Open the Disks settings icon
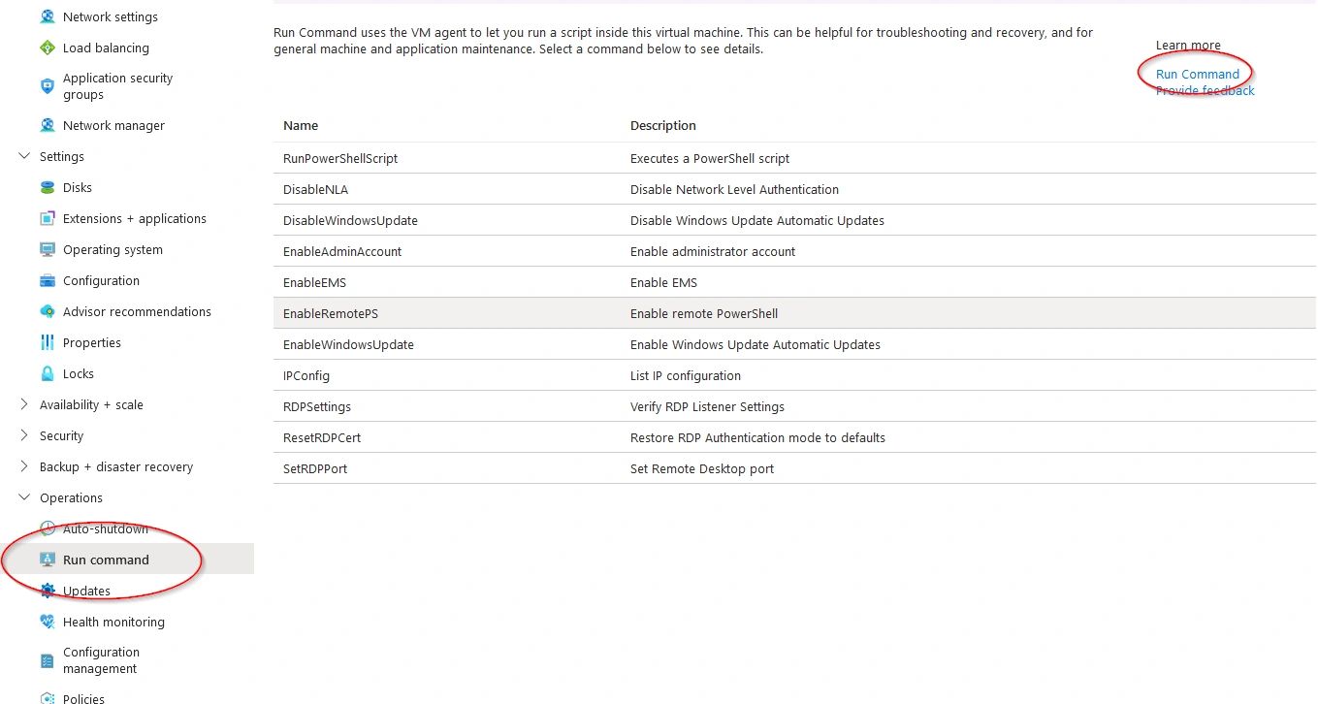Image resolution: width=1318 pixels, height=704 pixels. (x=47, y=187)
